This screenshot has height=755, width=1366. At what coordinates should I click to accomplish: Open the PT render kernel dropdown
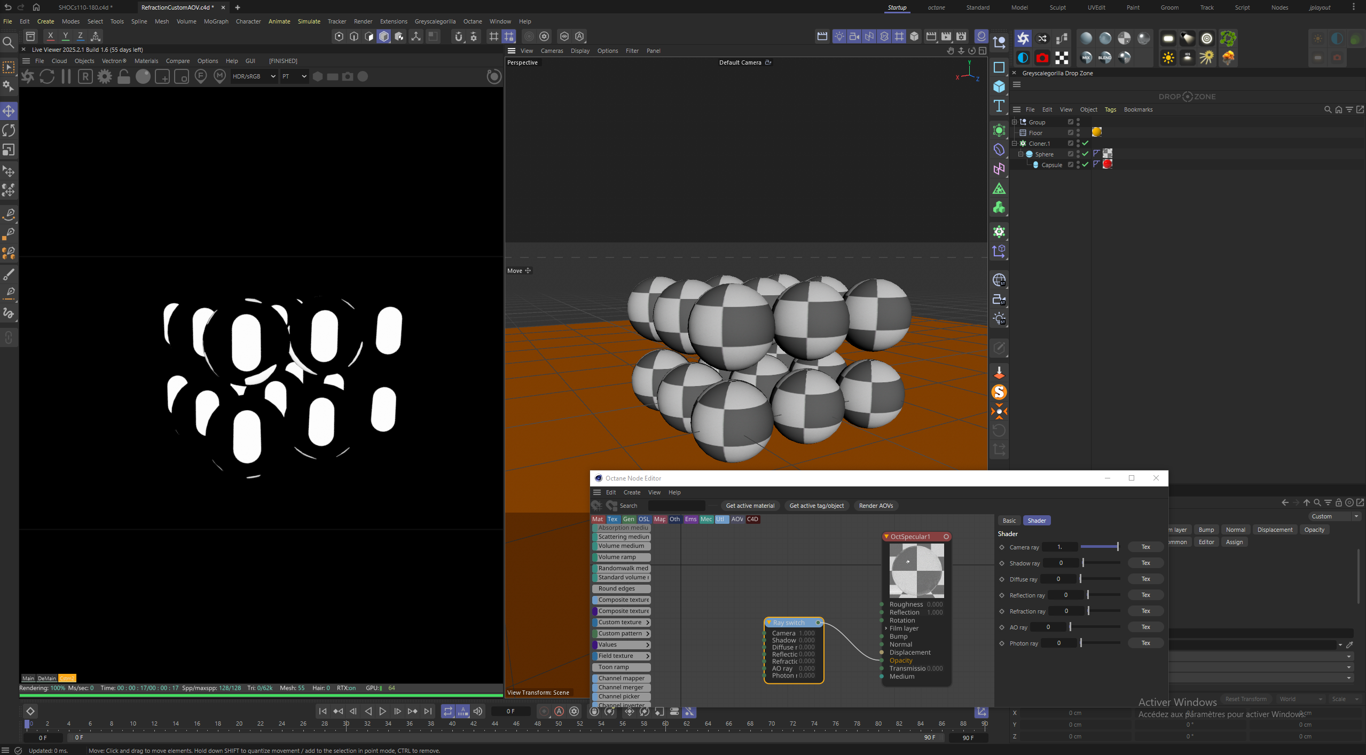pos(294,76)
